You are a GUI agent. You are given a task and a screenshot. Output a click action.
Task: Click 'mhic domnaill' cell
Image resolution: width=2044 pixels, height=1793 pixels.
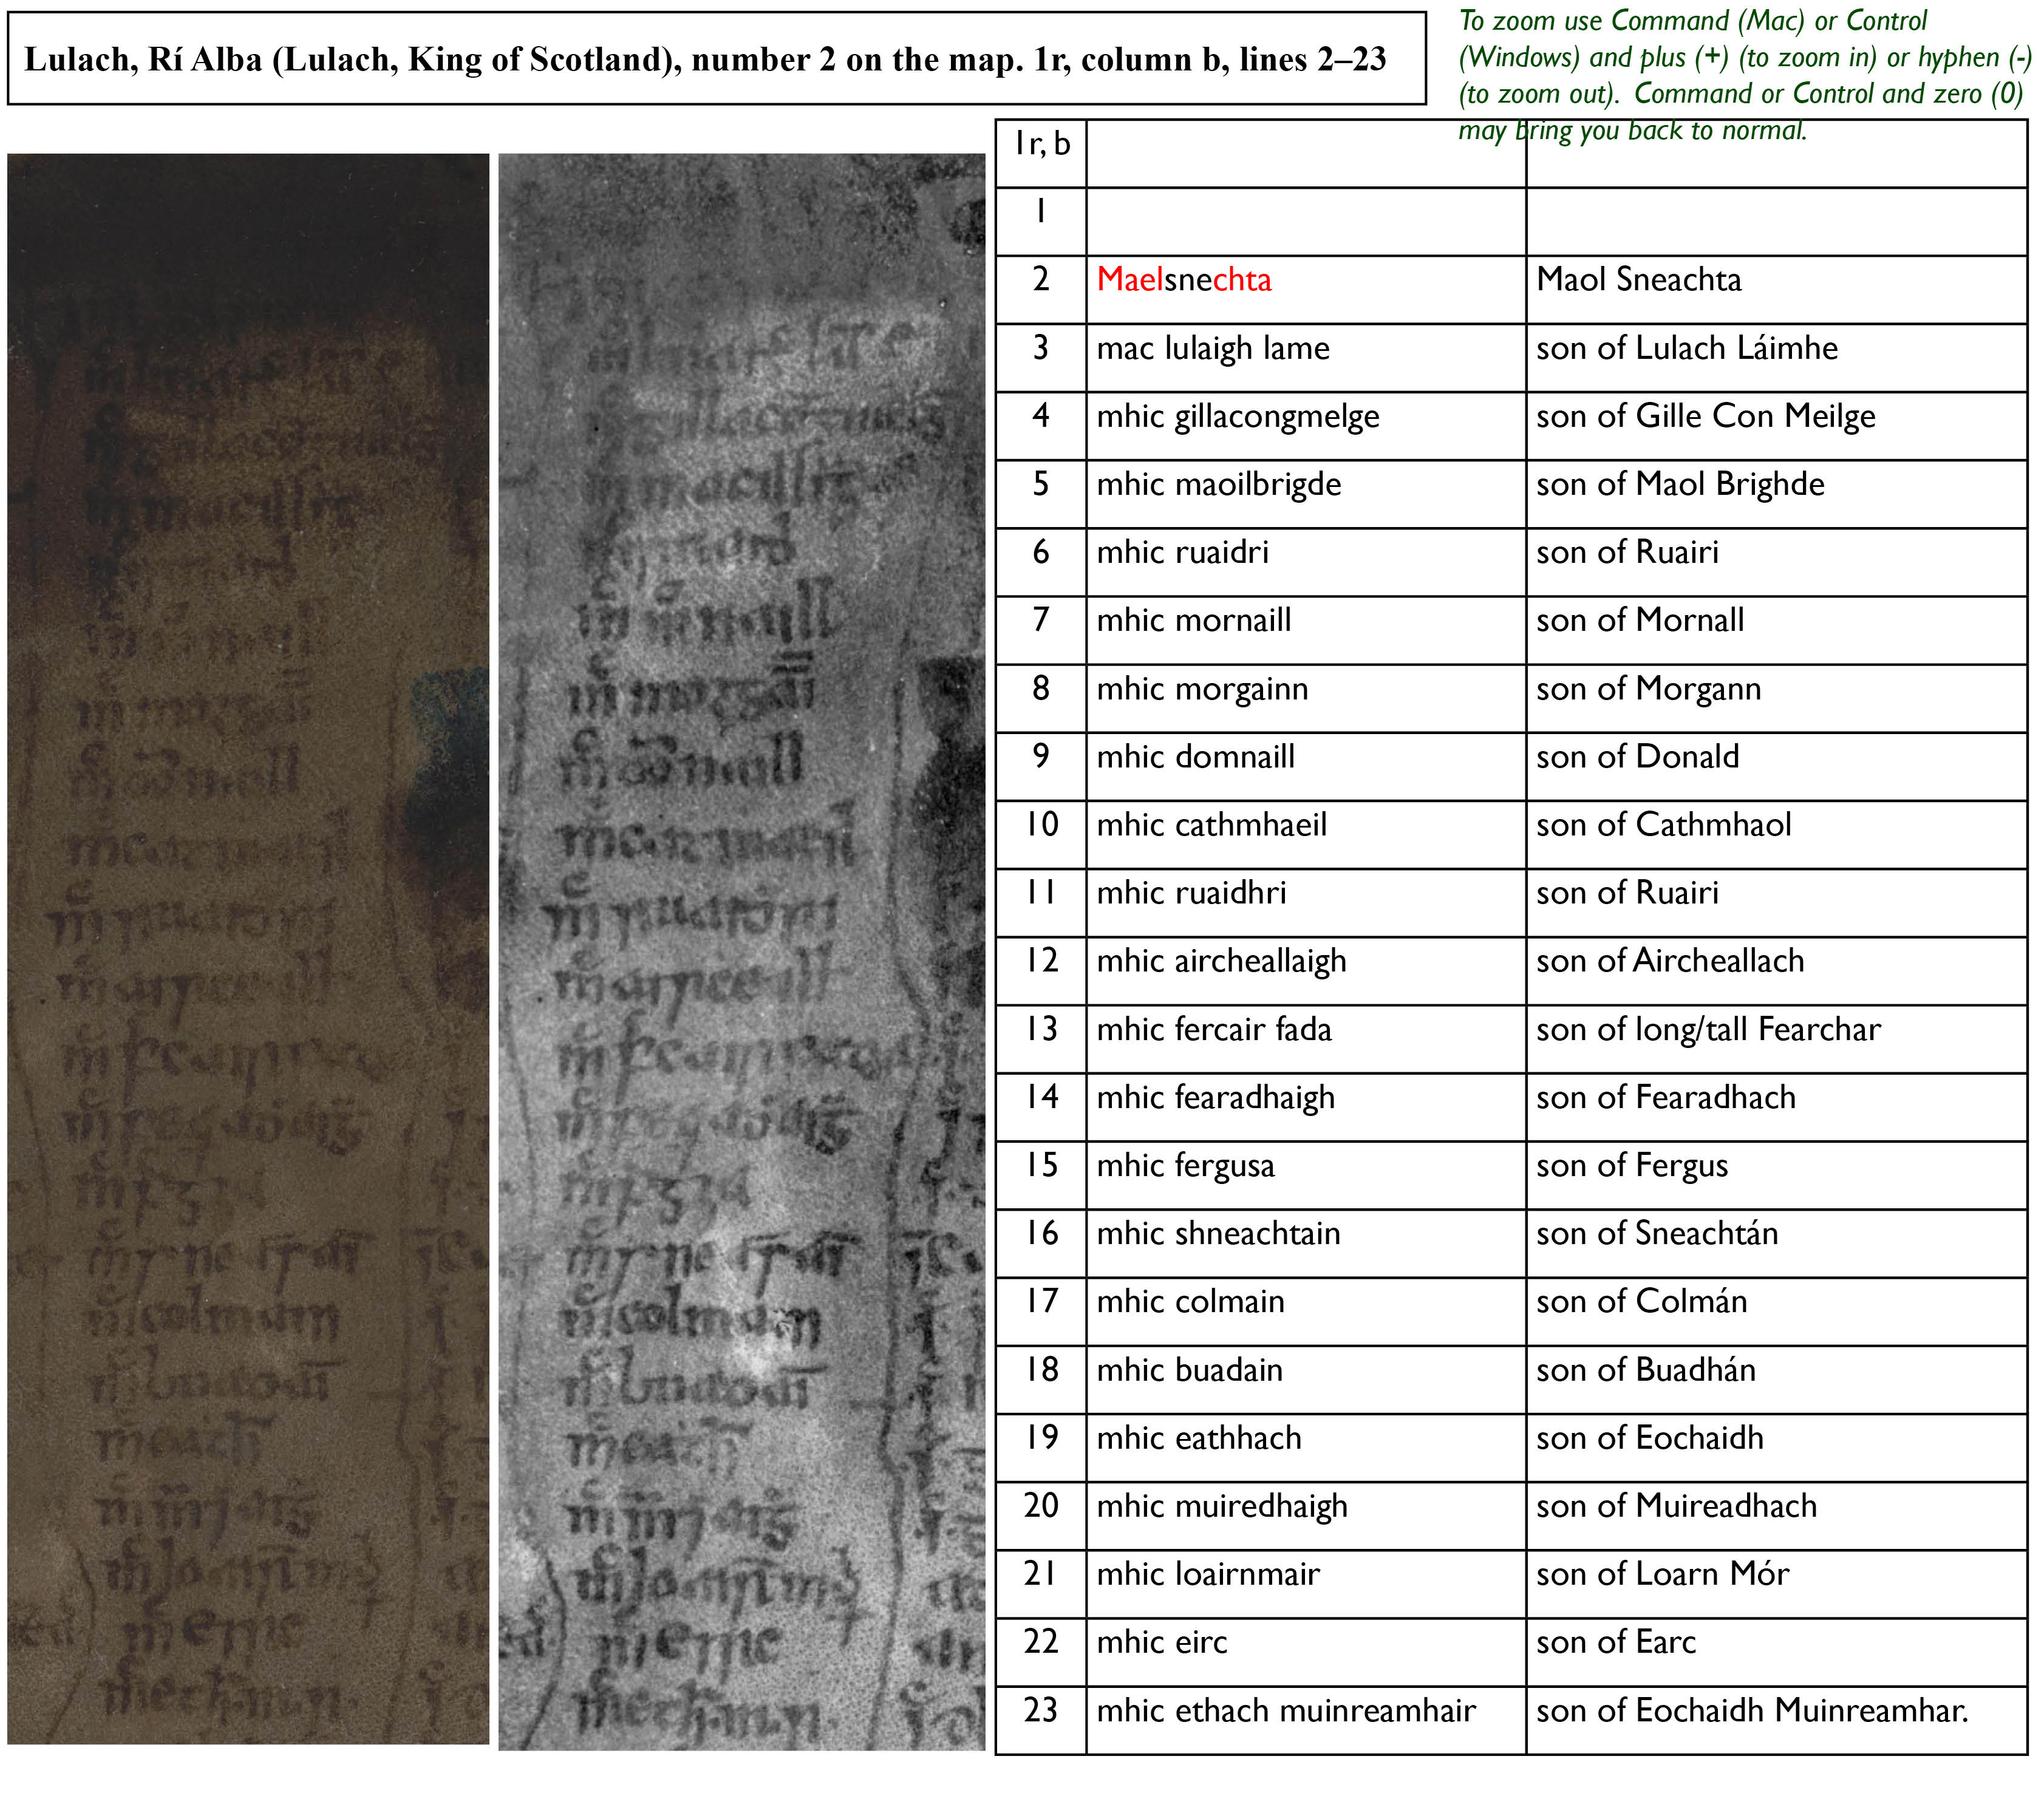[1306, 766]
